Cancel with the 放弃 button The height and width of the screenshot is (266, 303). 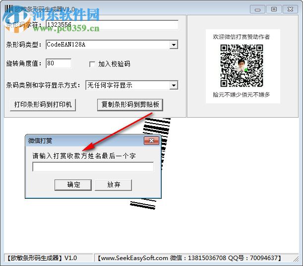click(x=114, y=185)
